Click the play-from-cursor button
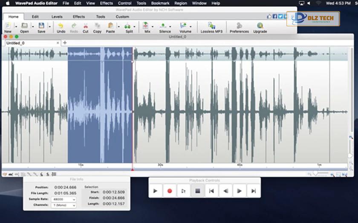This screenshot has height=223, width=358. point(183,191)
